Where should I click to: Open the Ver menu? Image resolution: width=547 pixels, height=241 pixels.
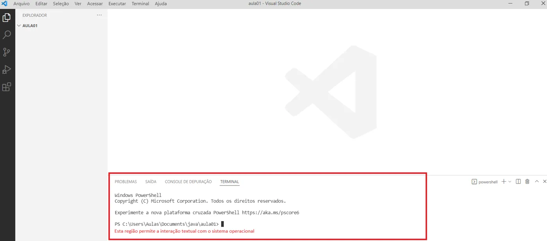[x=78, y=4]
